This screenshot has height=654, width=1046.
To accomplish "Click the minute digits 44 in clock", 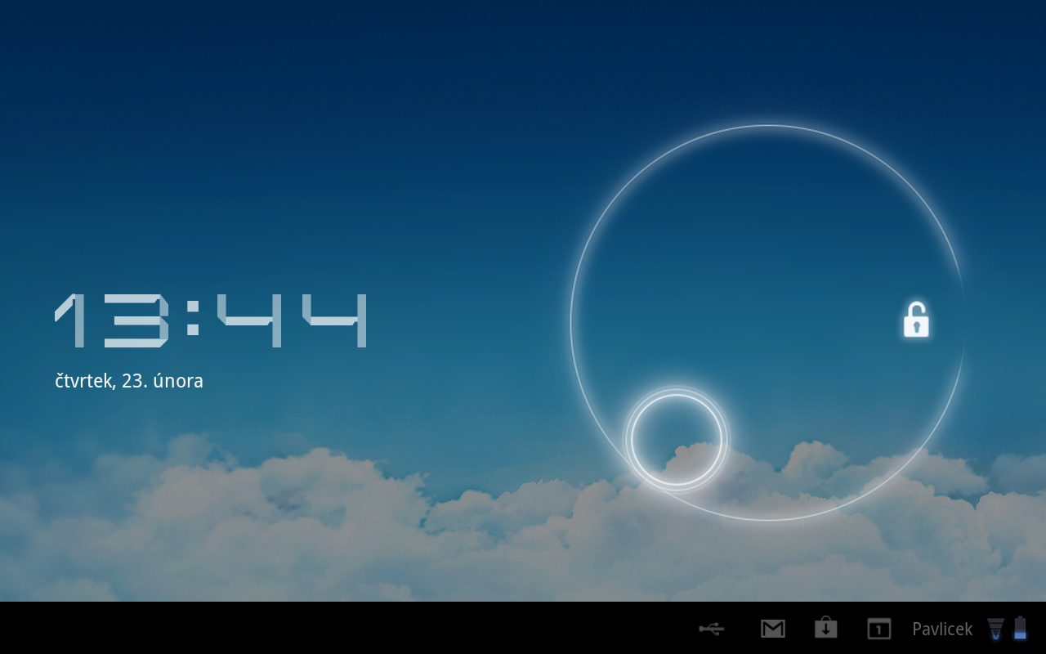I will pyautogui.click(x=293, y=320).
